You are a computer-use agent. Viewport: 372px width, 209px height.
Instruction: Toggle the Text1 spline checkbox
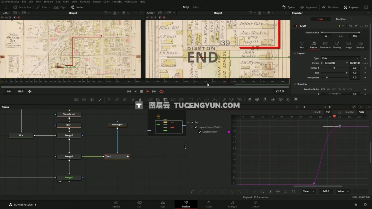(x=192, y=123)
